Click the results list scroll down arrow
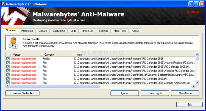 pos(197,82)
